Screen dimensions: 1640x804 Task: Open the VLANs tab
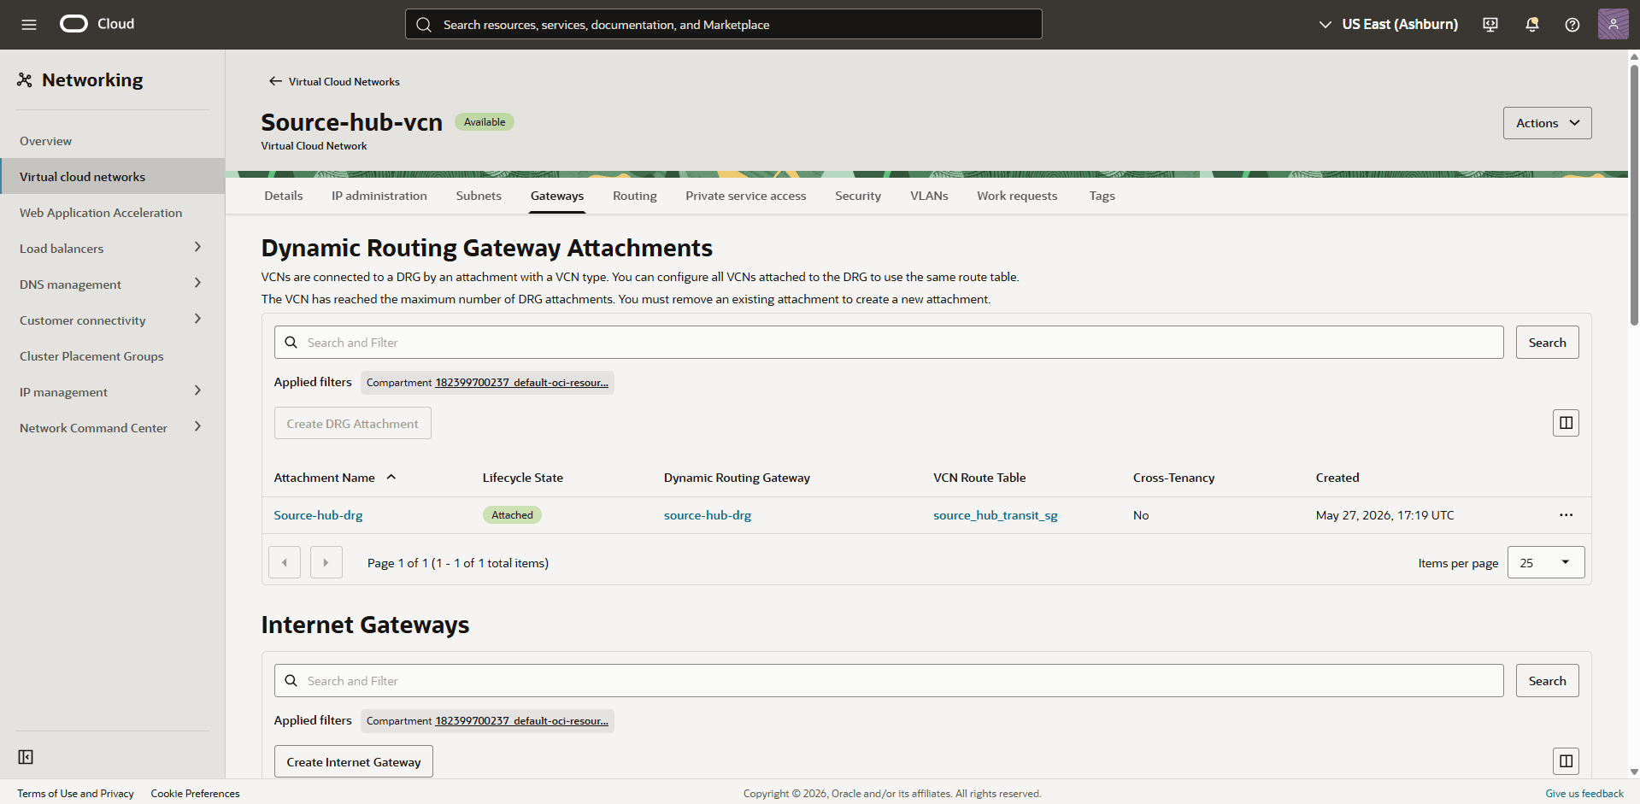point(929,196)
